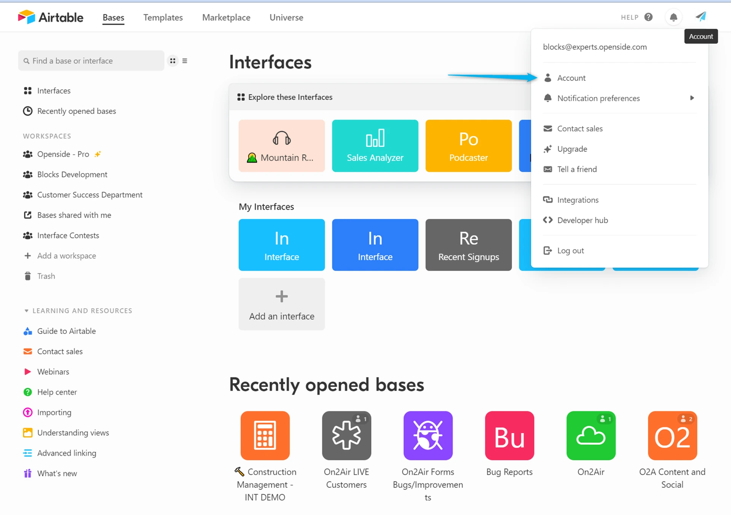Click Add an interface button
This screenshot has width=731, height=515.
click(x=281, y=304)
